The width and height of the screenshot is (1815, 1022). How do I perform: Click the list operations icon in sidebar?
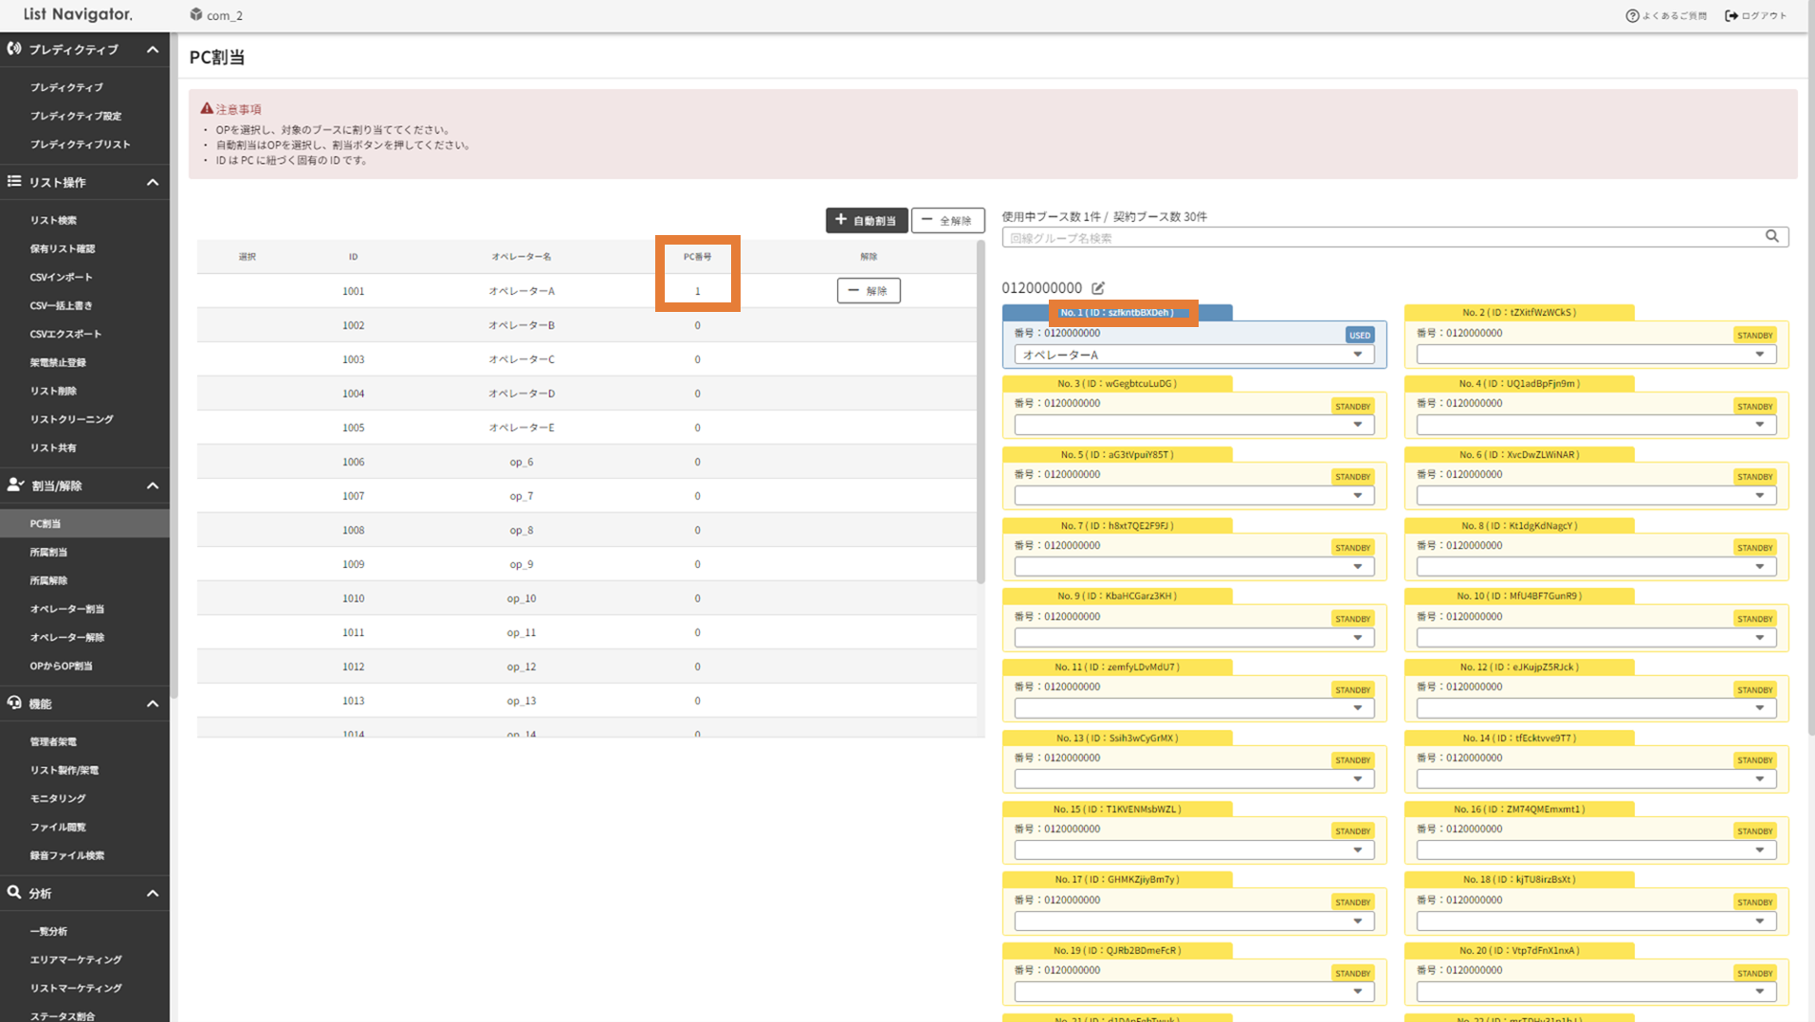pyautogui.click(x=14, y=181)
